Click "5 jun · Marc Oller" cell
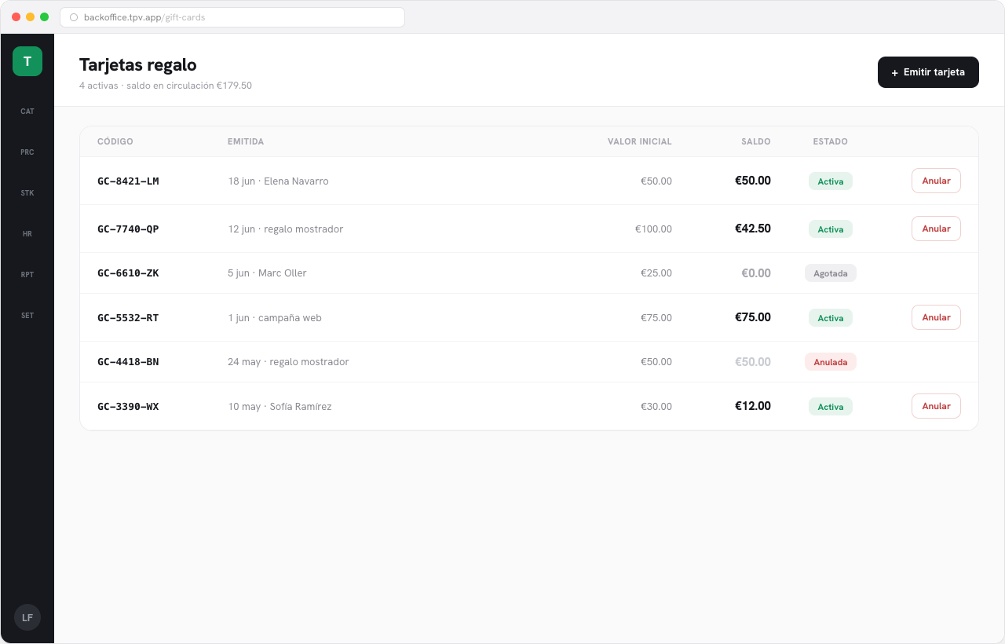 (x=267, y=273)
